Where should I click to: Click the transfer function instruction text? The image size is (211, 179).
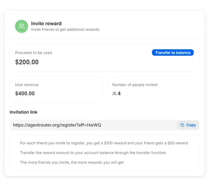[93, 153]
